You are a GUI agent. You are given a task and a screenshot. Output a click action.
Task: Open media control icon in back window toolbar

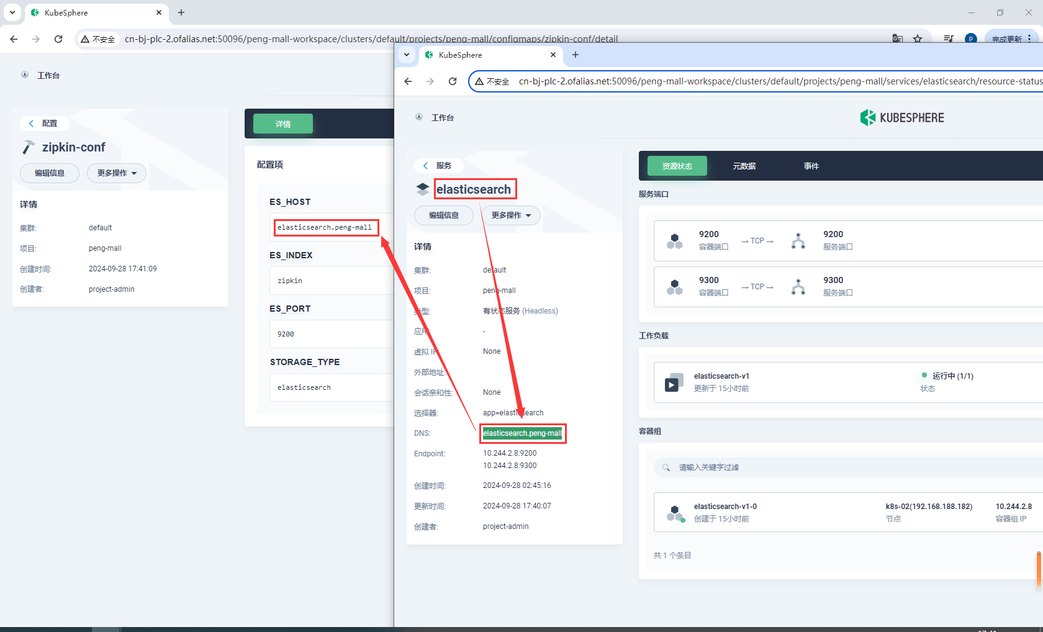point(949,38)
